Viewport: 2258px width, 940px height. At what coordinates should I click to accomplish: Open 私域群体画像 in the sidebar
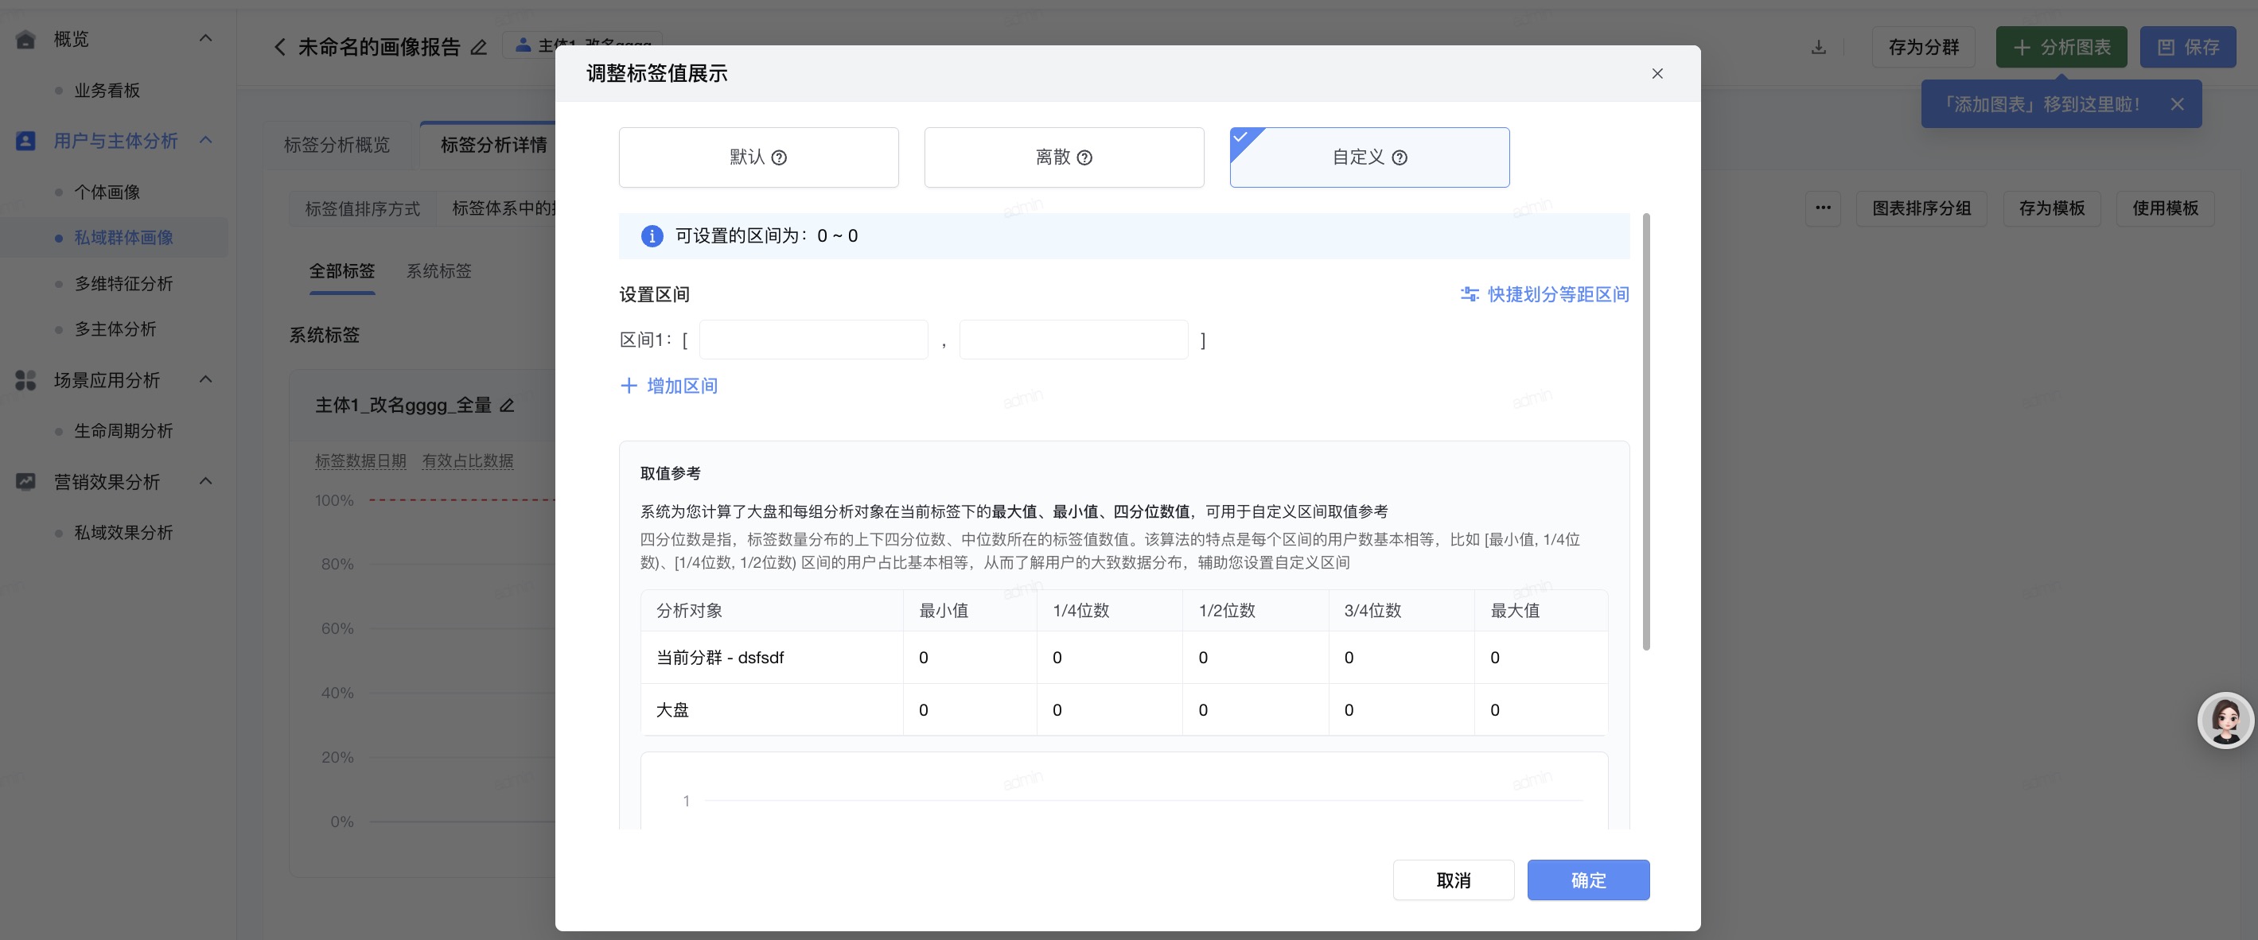pyautogui.click(x=123, y=238)
